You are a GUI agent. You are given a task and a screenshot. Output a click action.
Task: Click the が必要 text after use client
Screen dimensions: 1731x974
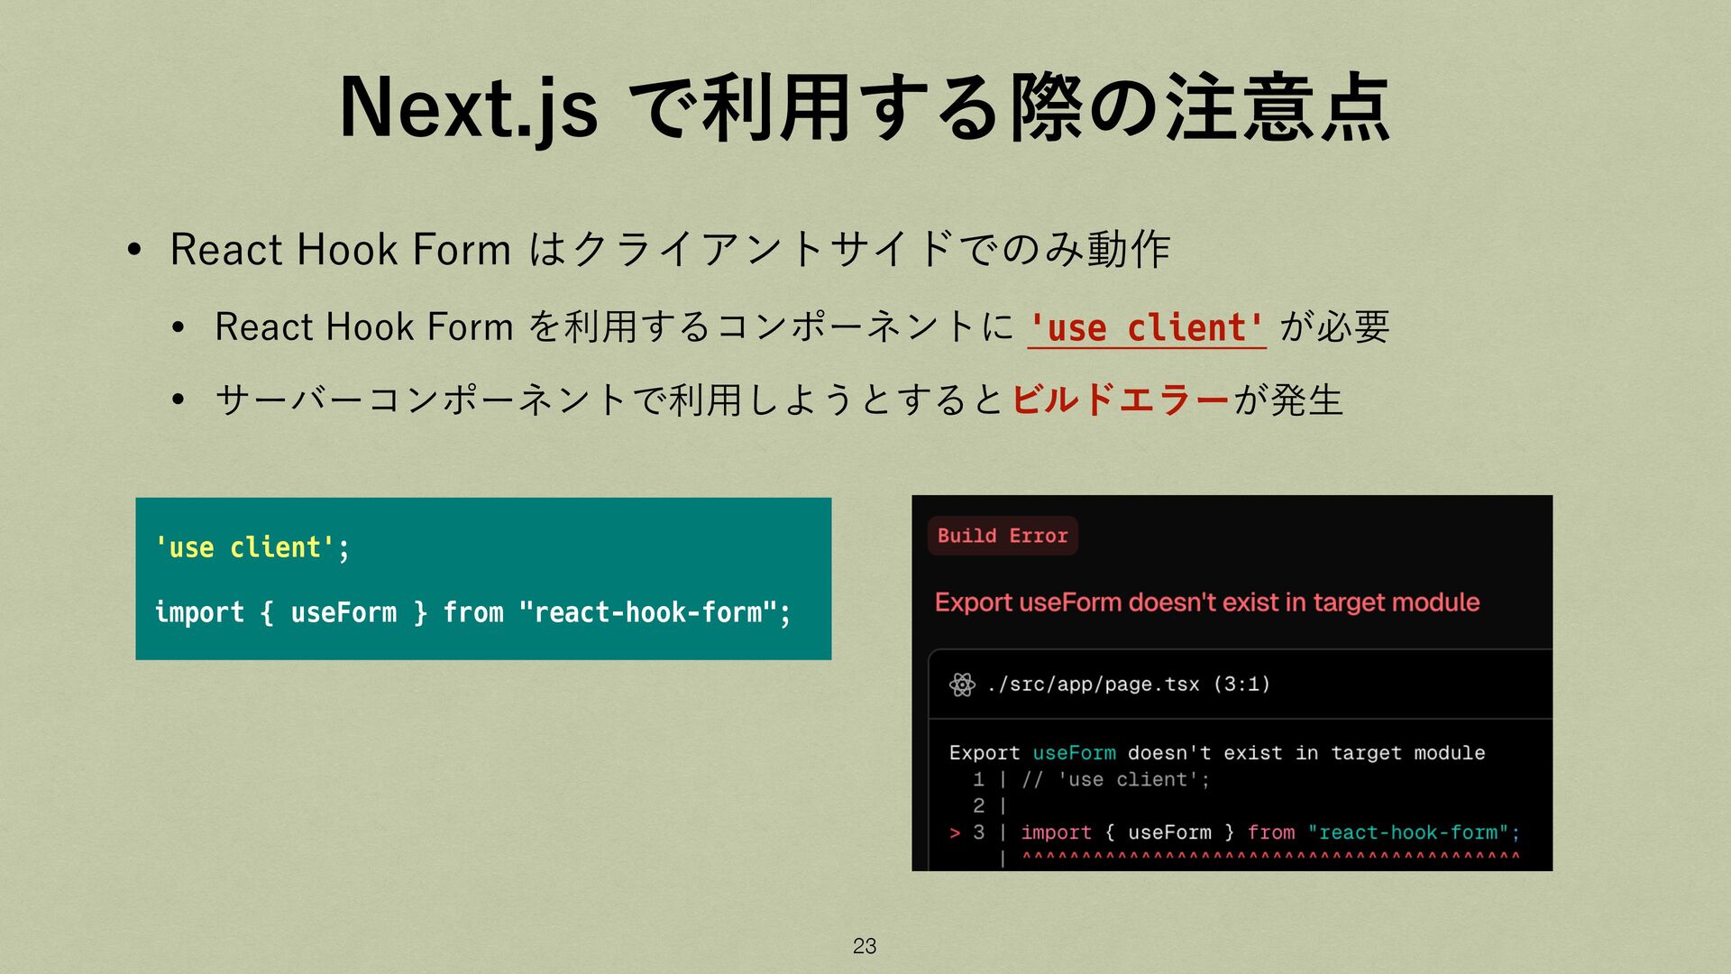pyautogui.click(x=1334, y=327)
